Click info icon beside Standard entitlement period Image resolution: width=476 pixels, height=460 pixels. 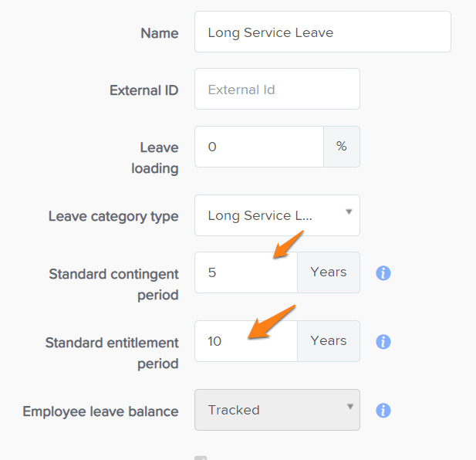[x=383, y=342]
